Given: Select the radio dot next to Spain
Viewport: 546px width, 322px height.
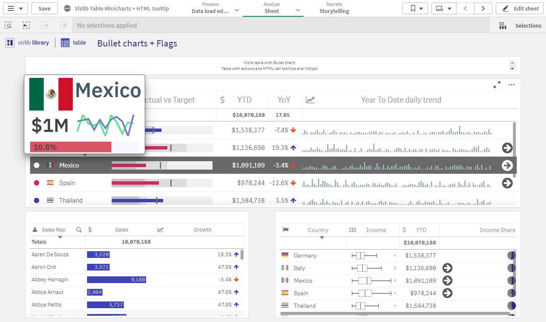Looking at the screenshot, I should [37, 183].
